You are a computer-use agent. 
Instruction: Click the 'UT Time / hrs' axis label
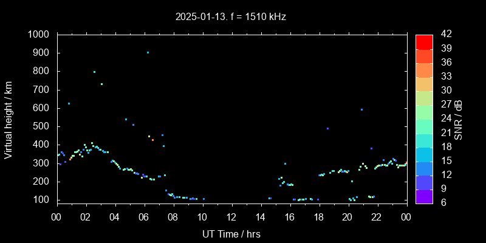pyautogui.click(x=231, y=233)
